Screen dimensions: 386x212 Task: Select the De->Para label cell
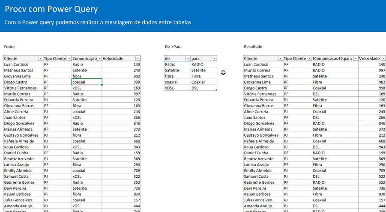click(173, 47)
